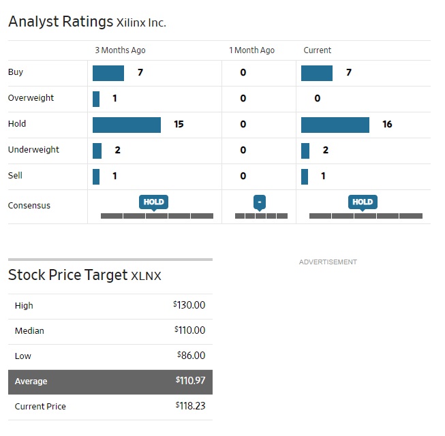Click the Current consensus scale bar
Image resolution: width=445 pixels, height=436 pixels.
[366, 216]
